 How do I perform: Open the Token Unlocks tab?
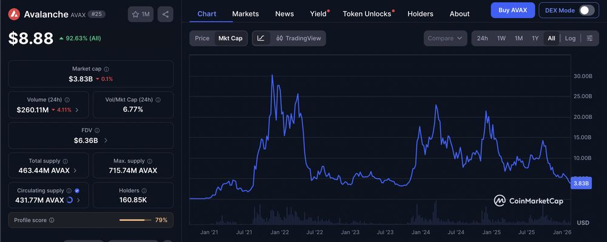tap(367, 13)
